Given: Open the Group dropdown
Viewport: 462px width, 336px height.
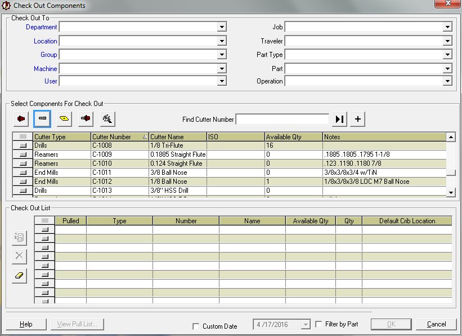Looking at the screenshot, I should point(222,54).
